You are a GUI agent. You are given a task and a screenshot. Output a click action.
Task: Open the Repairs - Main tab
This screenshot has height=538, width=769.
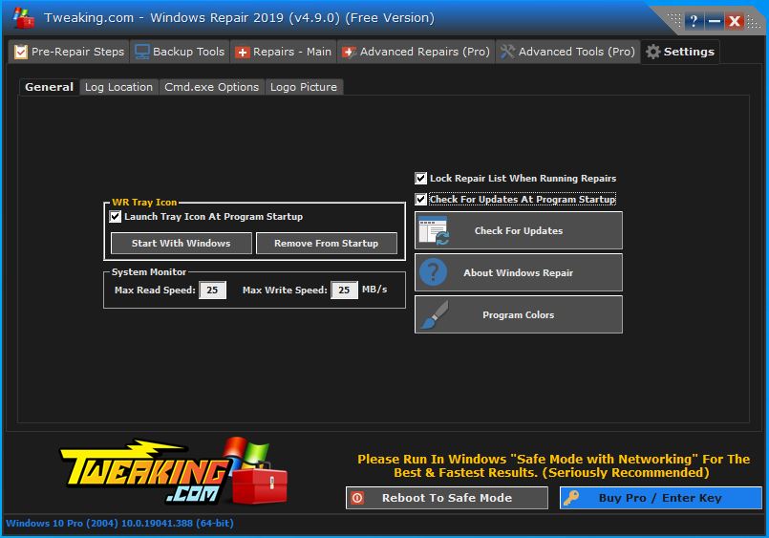[x=283, y=52]
